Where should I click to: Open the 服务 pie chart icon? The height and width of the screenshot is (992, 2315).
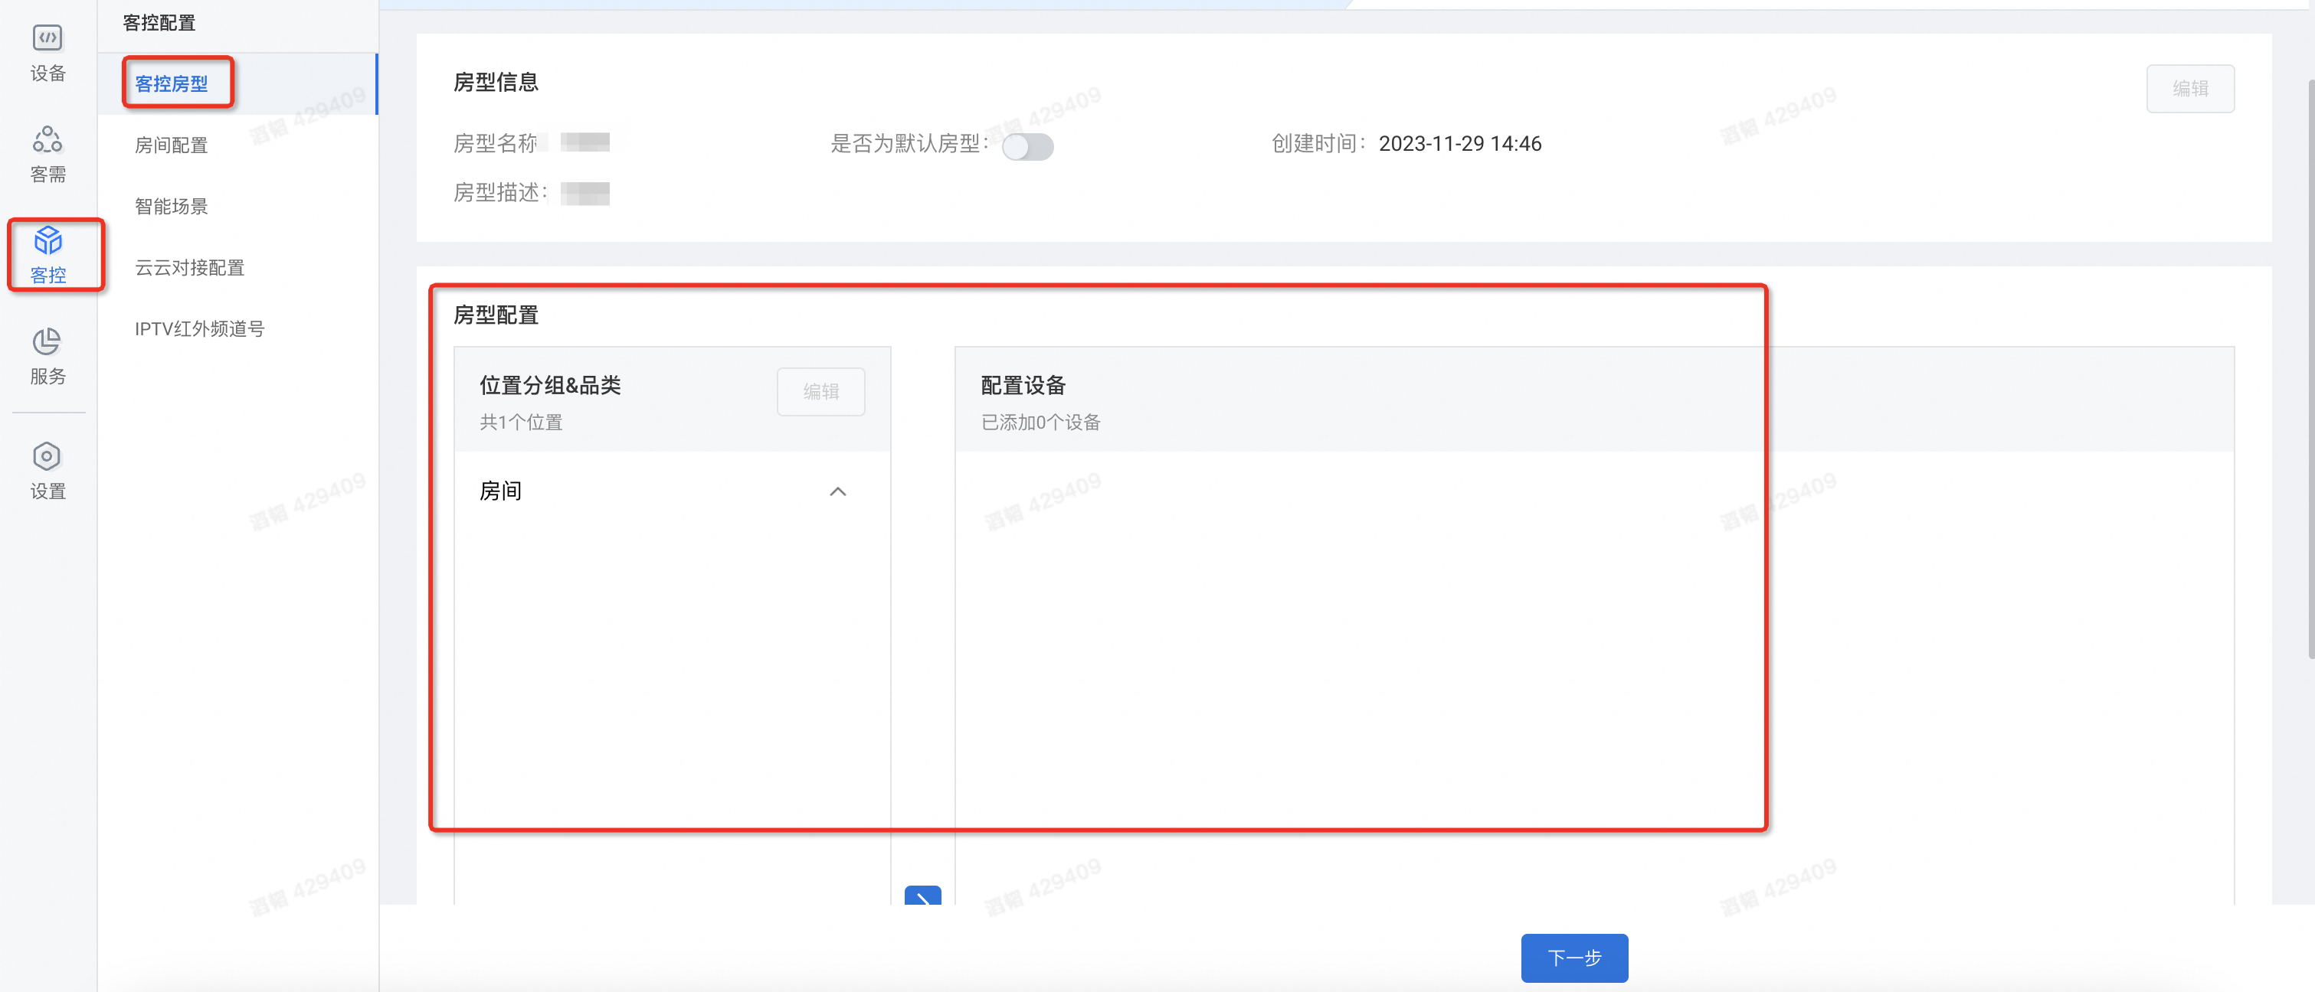[x=47, y=341]
